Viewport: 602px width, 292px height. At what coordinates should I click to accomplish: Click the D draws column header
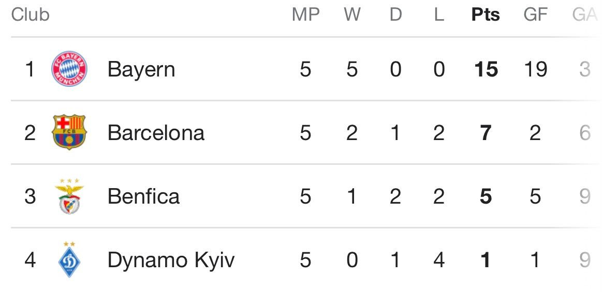[x=395, y=14]
